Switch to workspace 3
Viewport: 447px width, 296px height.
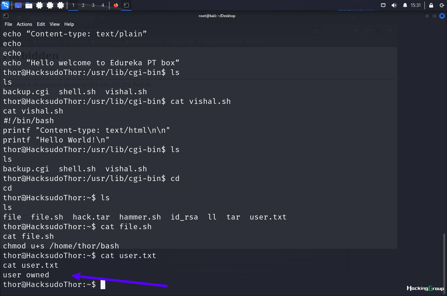coord(93,5)
